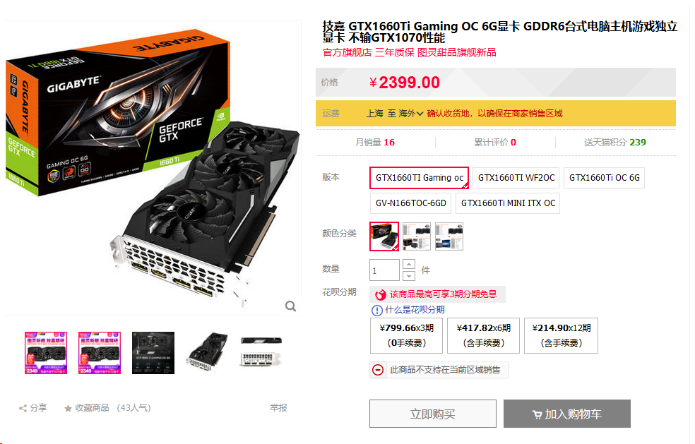Click the red no-sale warning icon
The height and width of the screenshot is (444, 695).
[x=378, y=370]
